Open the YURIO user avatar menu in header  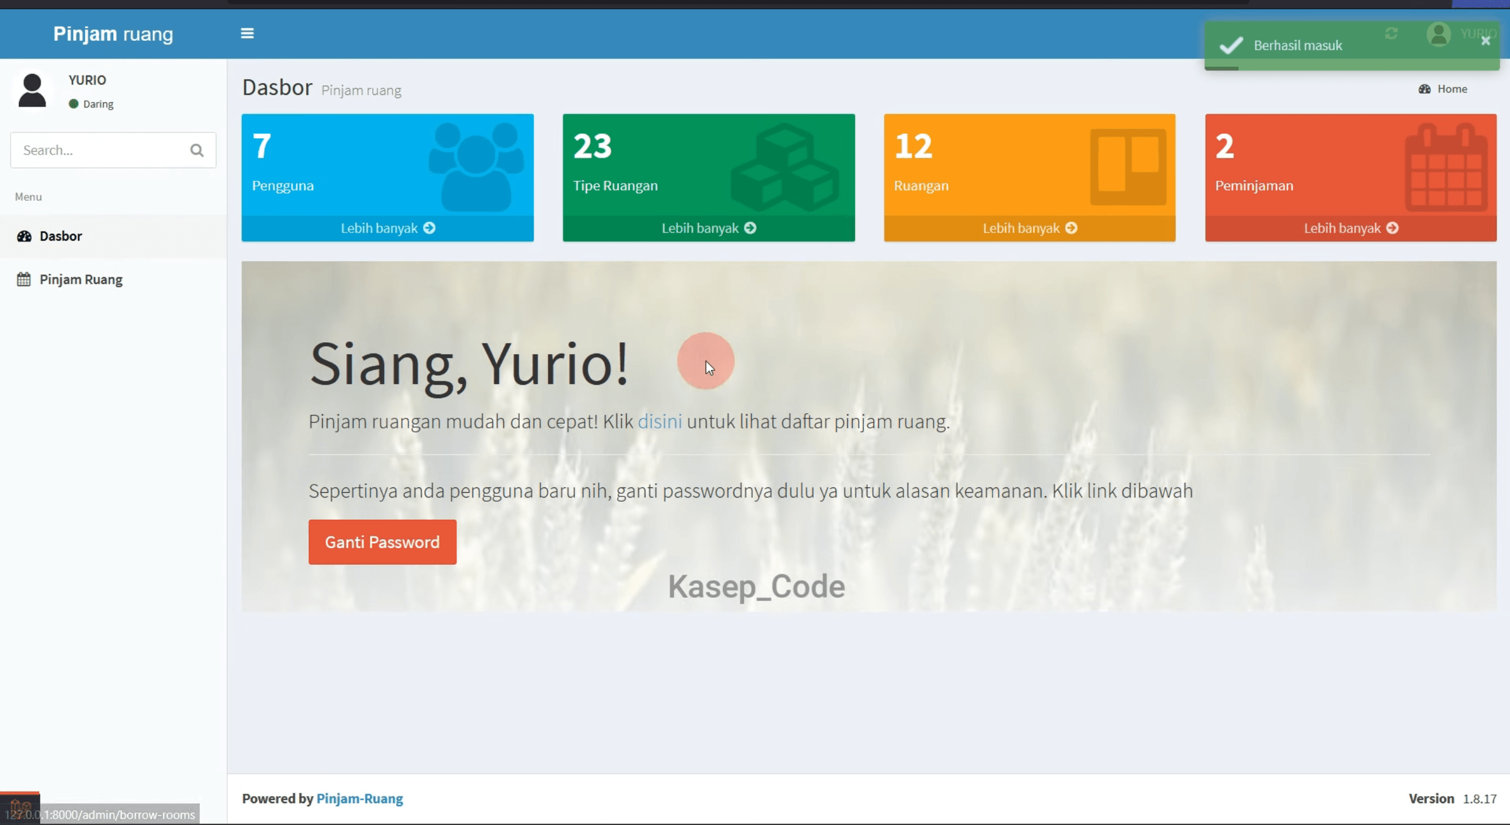pyautogui.click(x=1439, y=34)
